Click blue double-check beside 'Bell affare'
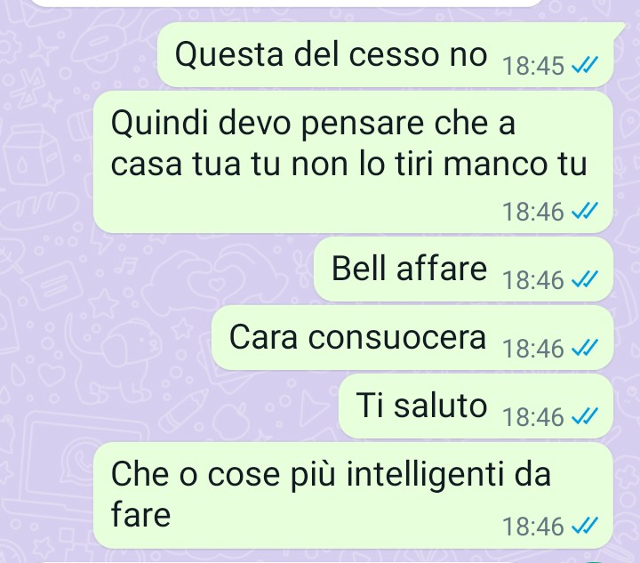This screenshot has width=640, height=563. (x=585, y=279)
